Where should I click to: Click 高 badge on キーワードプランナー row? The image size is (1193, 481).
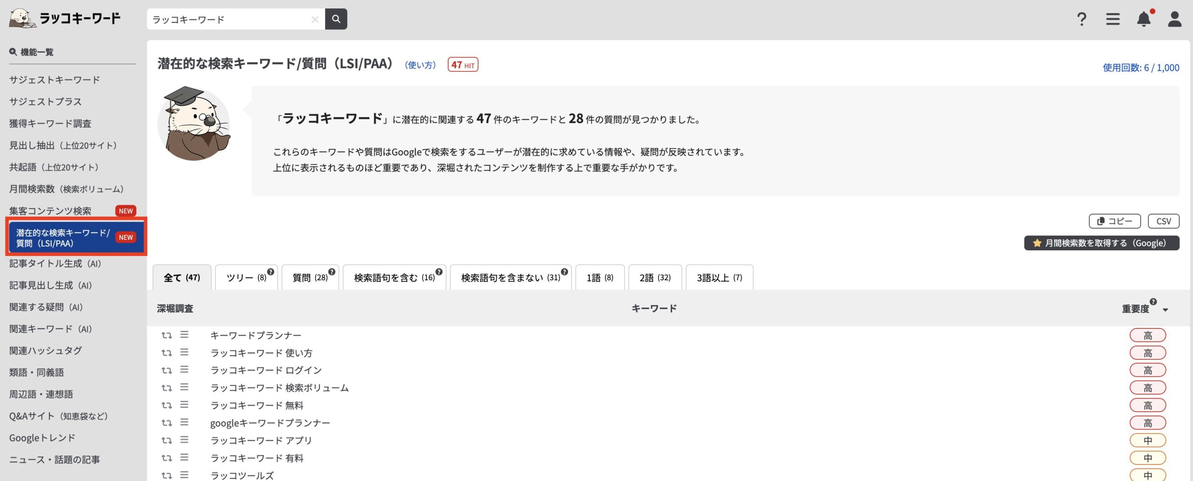pyautogui.click(x=1148, y=335)
